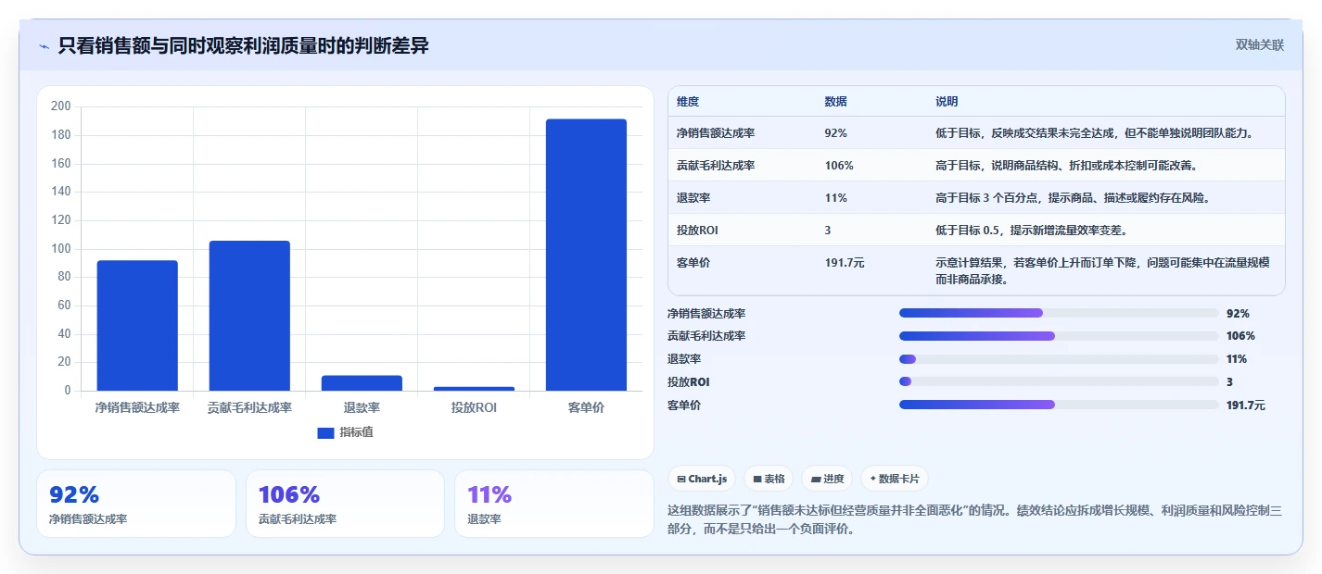Click the 投放ROI bar in the chart
This screenshot has height=574, width=1322.
pyautogui.click(x=474, y=388)
